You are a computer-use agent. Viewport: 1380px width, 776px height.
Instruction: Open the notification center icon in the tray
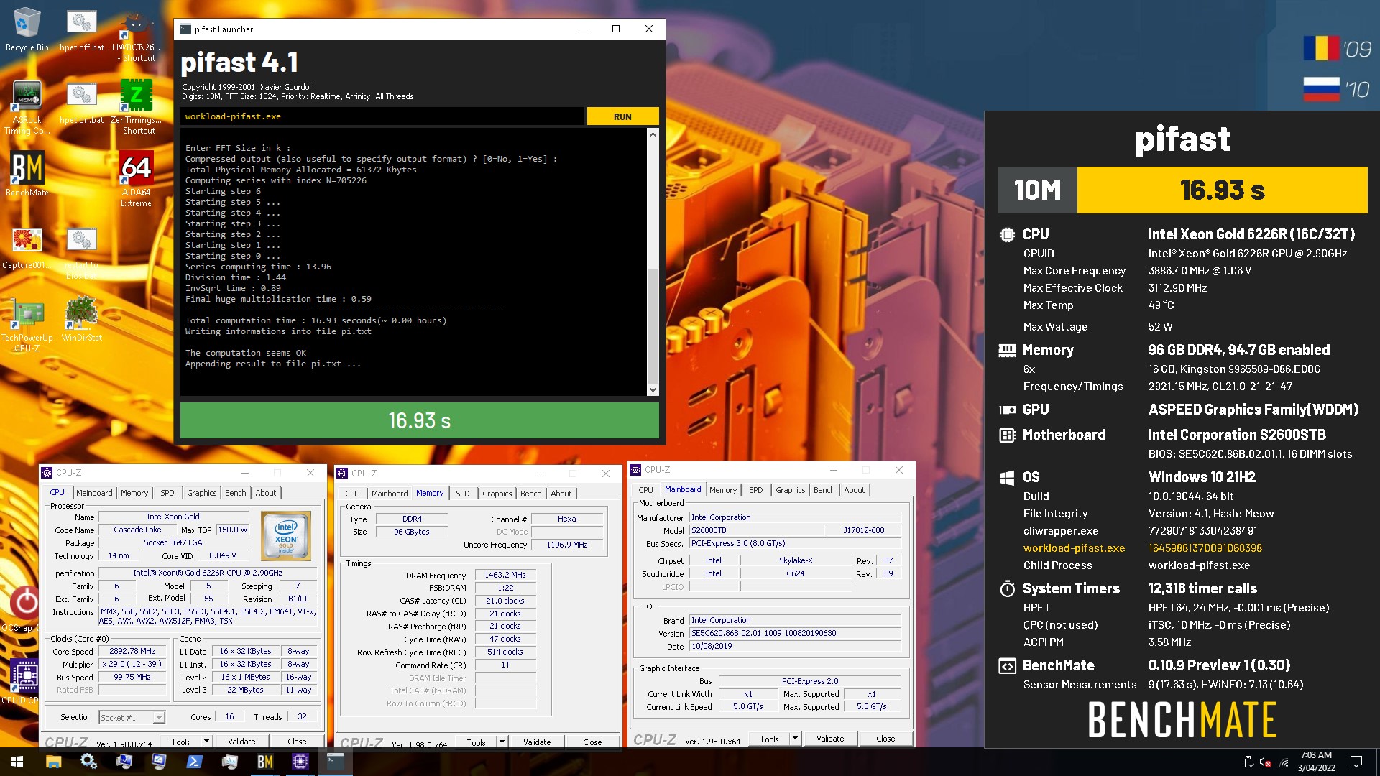tap(1356, 762)
